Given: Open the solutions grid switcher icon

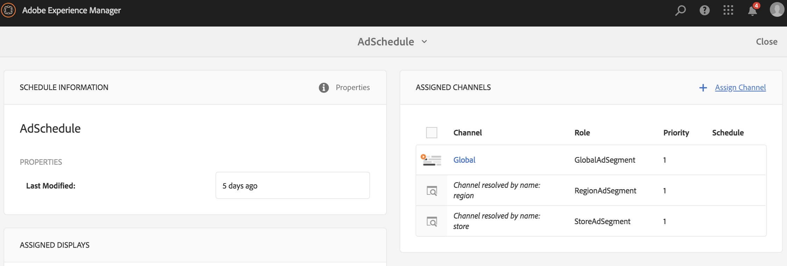Looking at the screenshot, I should click(728, 10).
